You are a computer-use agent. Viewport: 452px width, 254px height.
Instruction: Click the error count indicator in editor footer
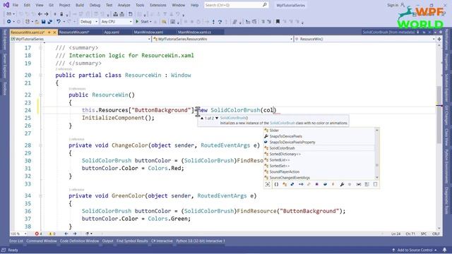coord(39,234)
